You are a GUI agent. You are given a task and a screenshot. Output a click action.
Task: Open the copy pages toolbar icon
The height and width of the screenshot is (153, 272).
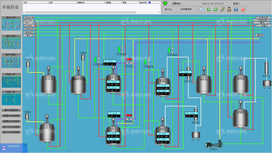click(202, 10)
